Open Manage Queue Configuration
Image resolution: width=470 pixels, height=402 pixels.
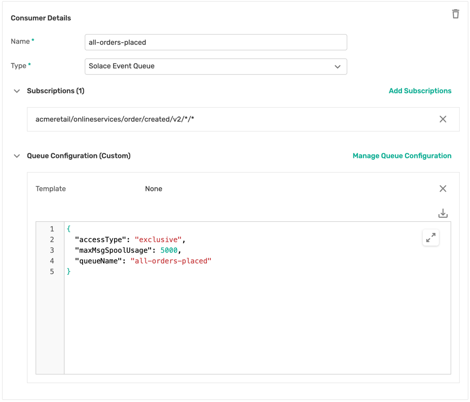(x=402, y=156)
